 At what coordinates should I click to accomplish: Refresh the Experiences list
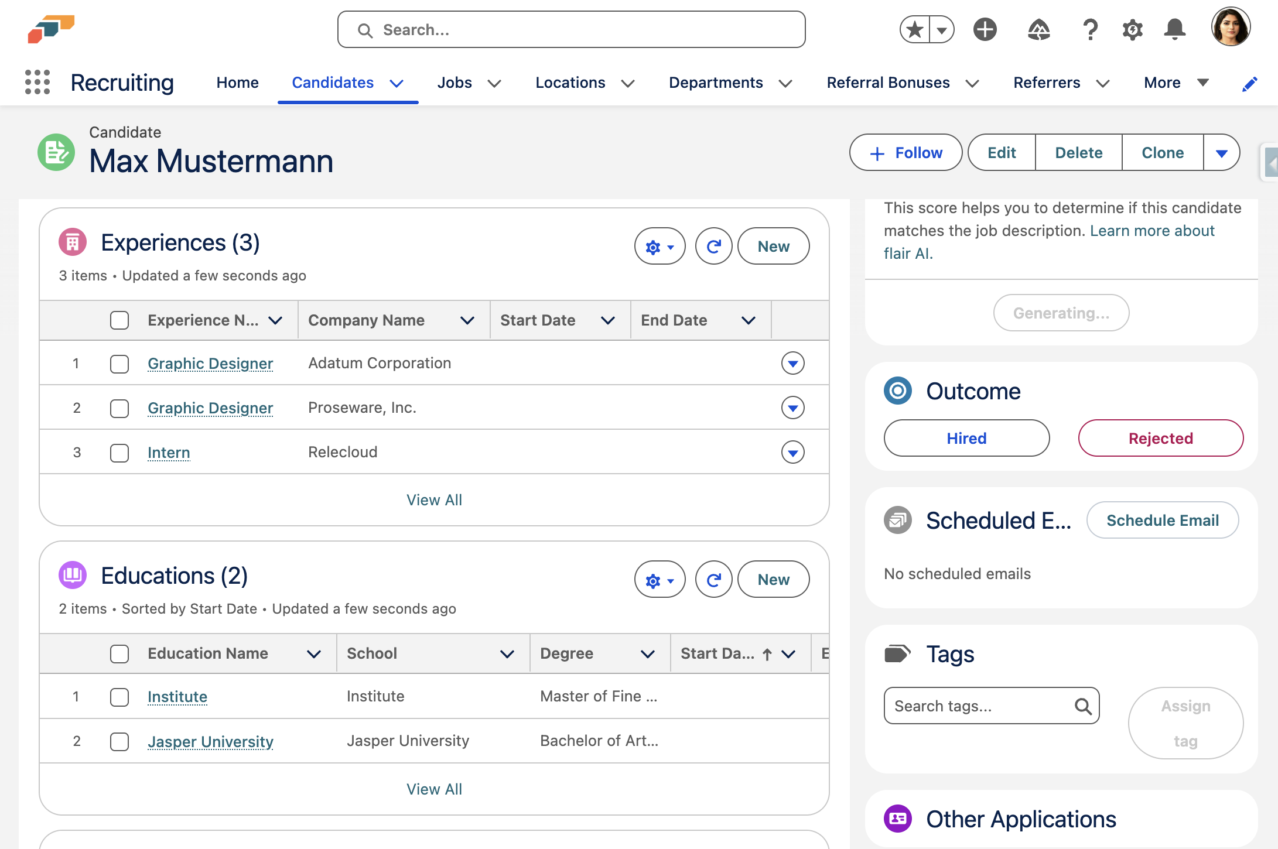click(x=713, y=247)
